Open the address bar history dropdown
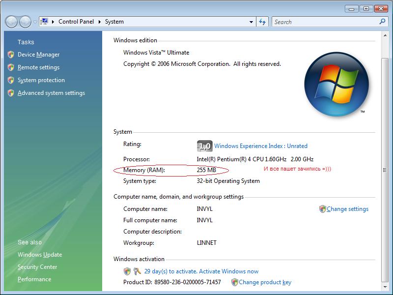393x295 pixels. point(251,22)
